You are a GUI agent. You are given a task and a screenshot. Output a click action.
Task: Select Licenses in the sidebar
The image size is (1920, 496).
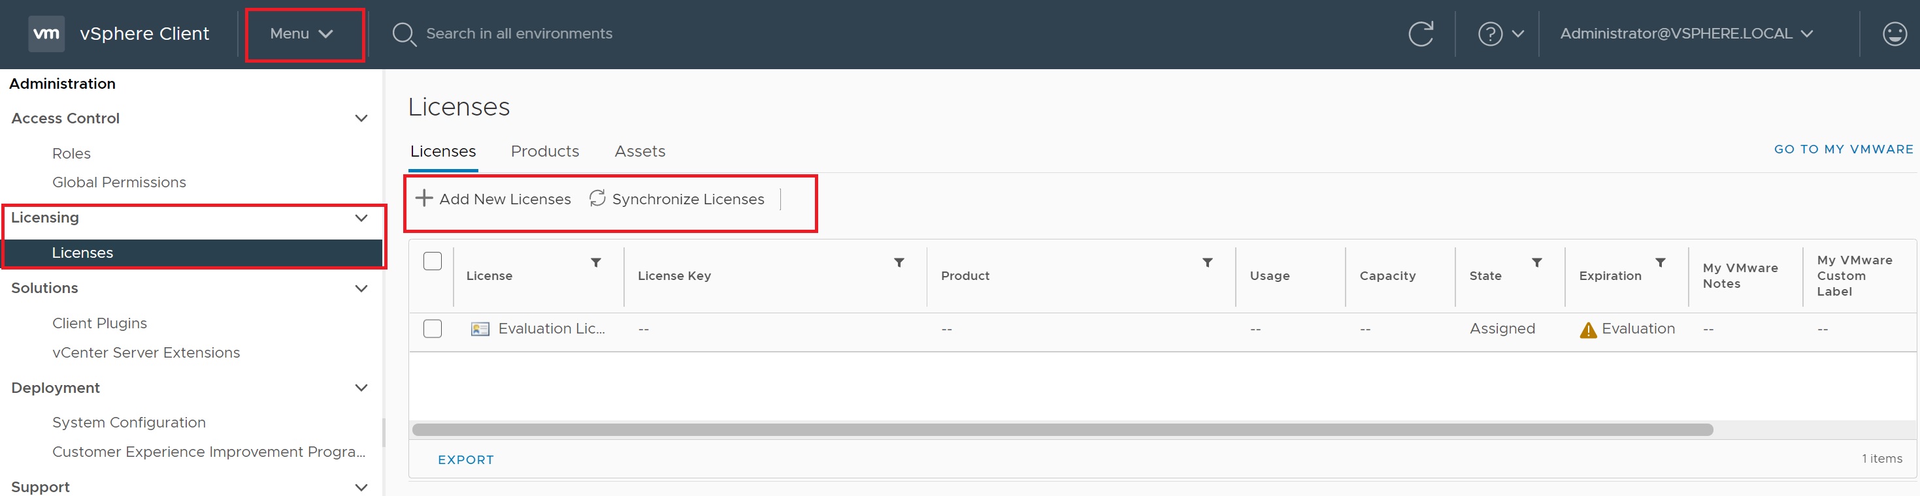tap(192, 253)
